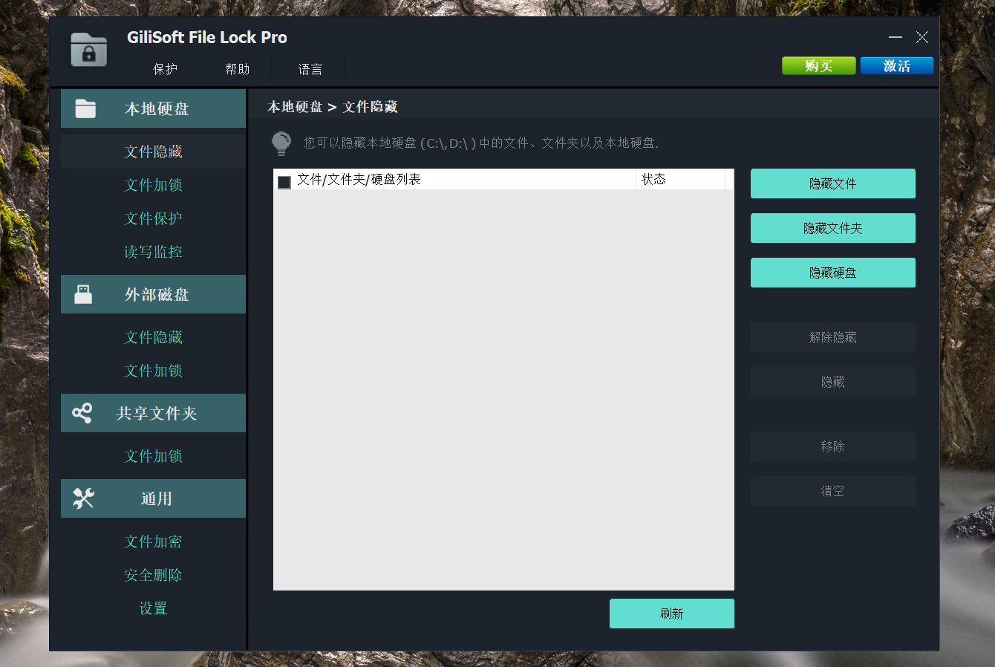Open the 保护 menu
The width and height of the screenshot is (995, 667).
pyautogui.click(x=165, y=69)
